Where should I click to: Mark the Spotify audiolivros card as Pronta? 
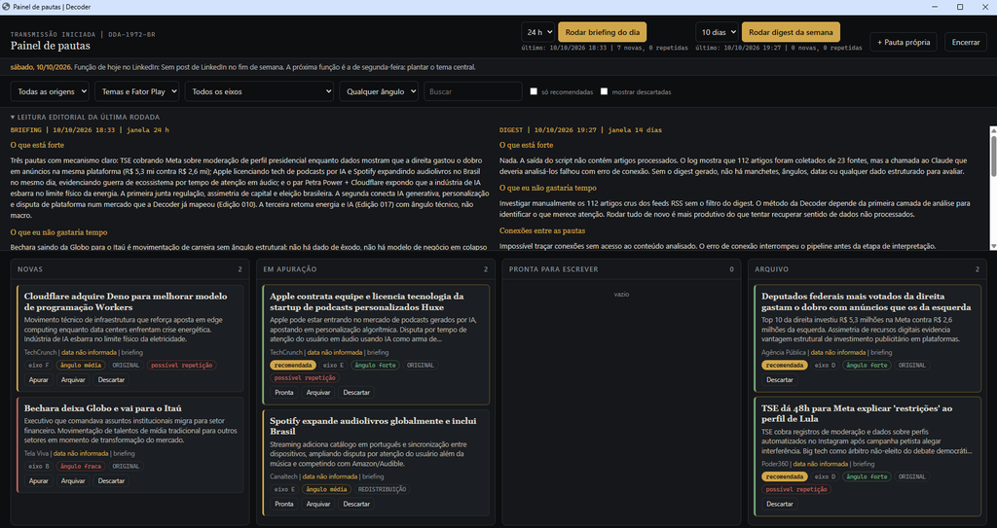tap(284, 504)
